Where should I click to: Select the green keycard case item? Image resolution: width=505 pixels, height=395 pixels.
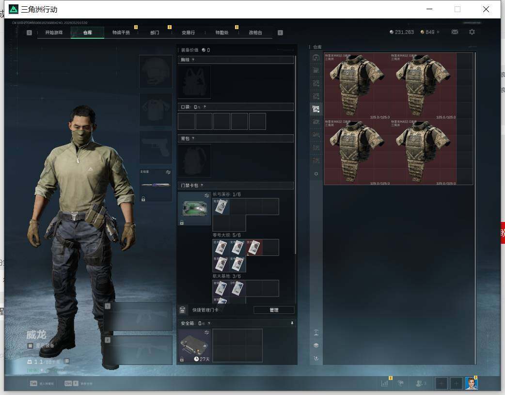click(194, 209)
